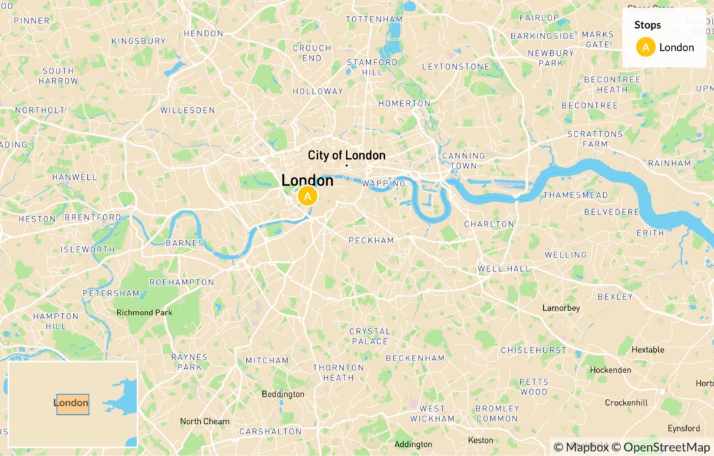Screen dimensions: 714x456
Task: Click the large London map label
Action: click(x=307, y=181)
